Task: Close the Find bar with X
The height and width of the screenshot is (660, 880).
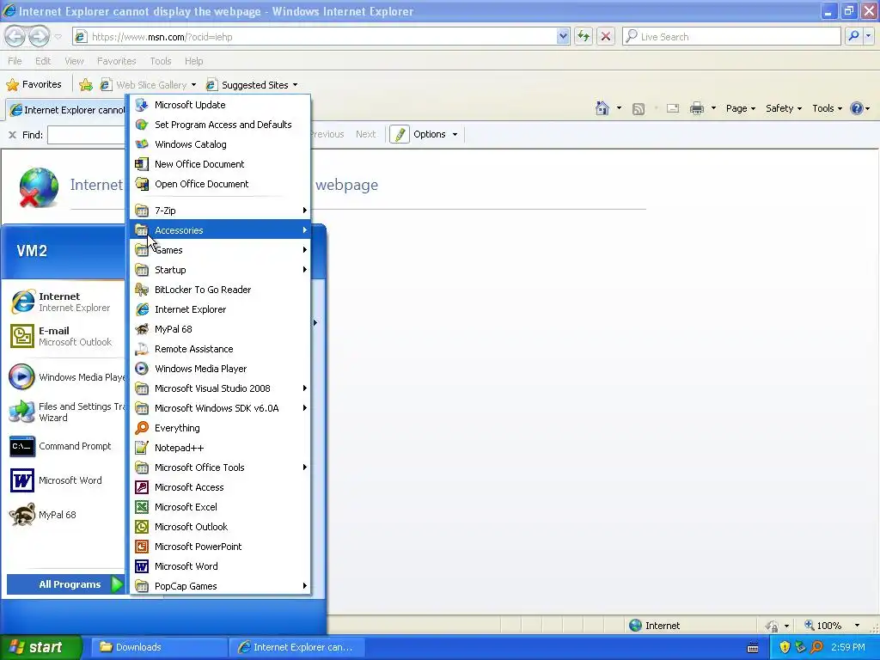Action: click(12, 135)
